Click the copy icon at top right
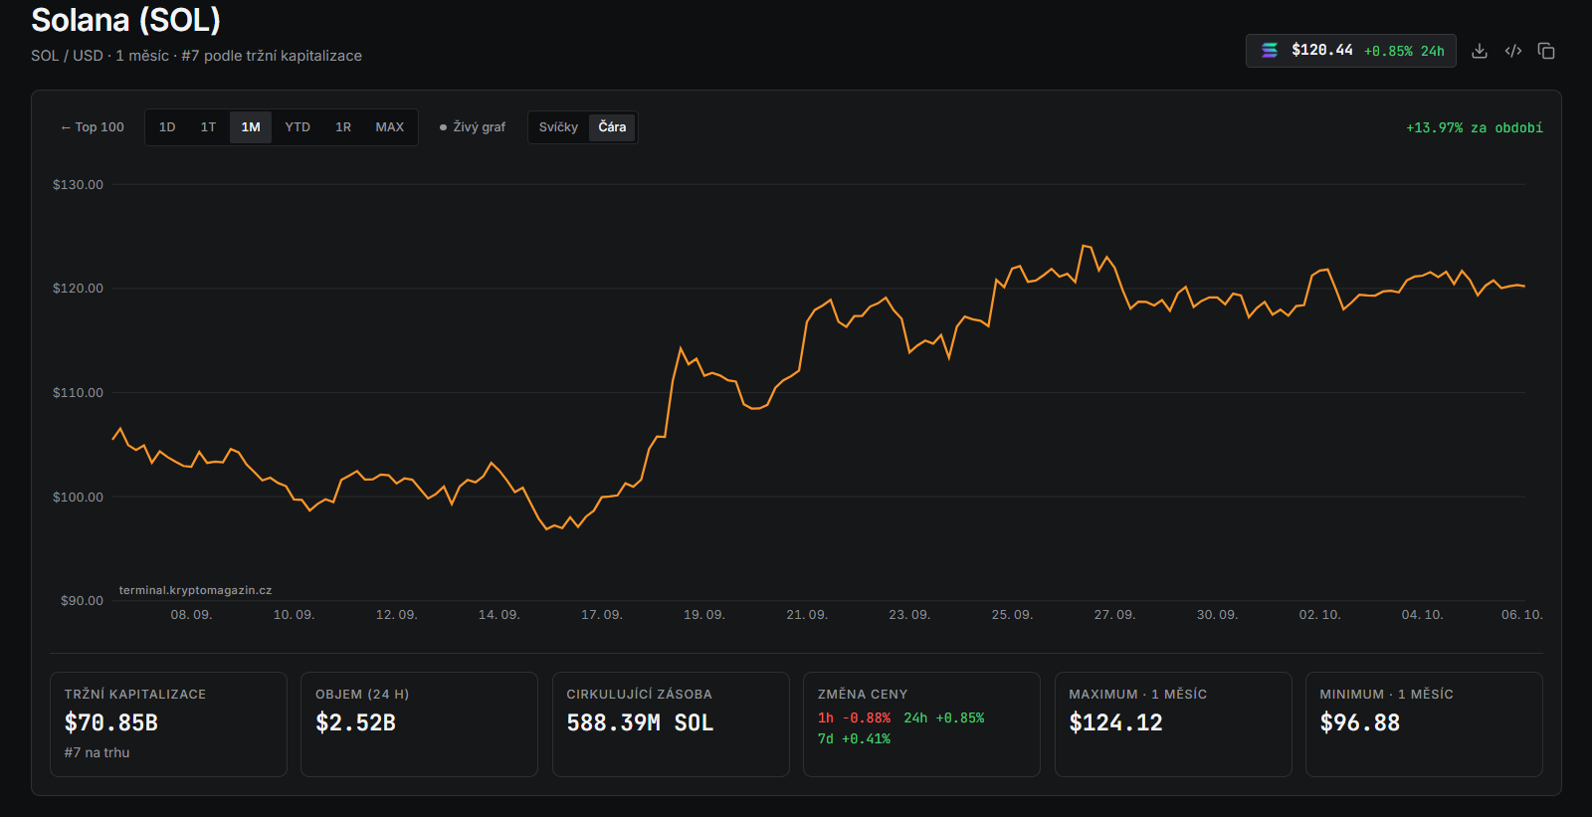This screenshot has width=1592, height=817. coord(1546,51)
